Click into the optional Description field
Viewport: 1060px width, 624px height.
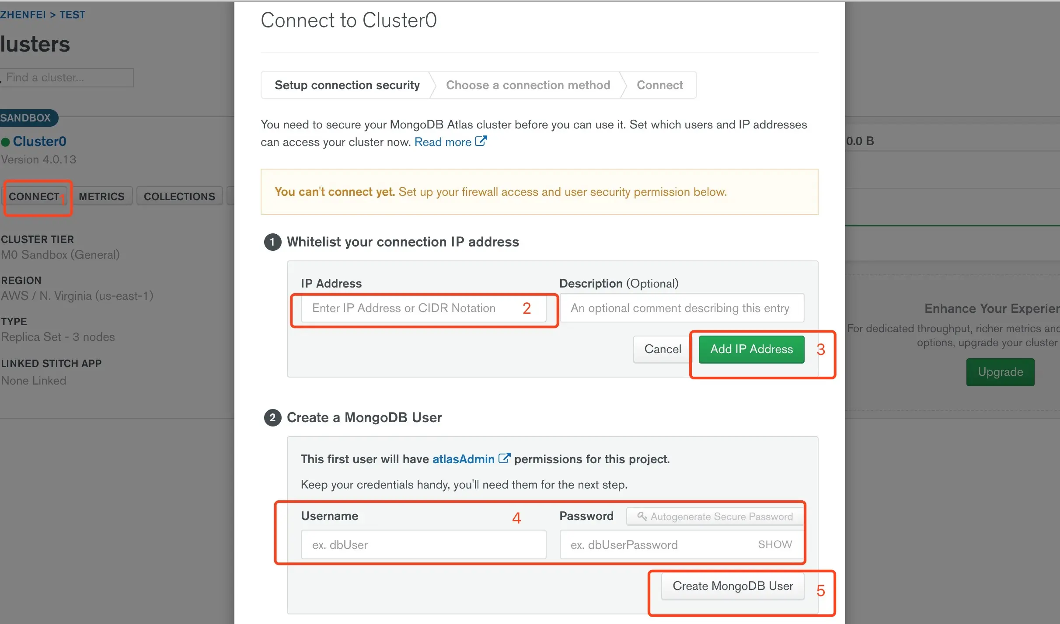681,308
